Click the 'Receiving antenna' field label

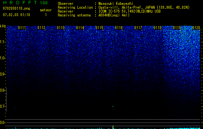[74, 15]
